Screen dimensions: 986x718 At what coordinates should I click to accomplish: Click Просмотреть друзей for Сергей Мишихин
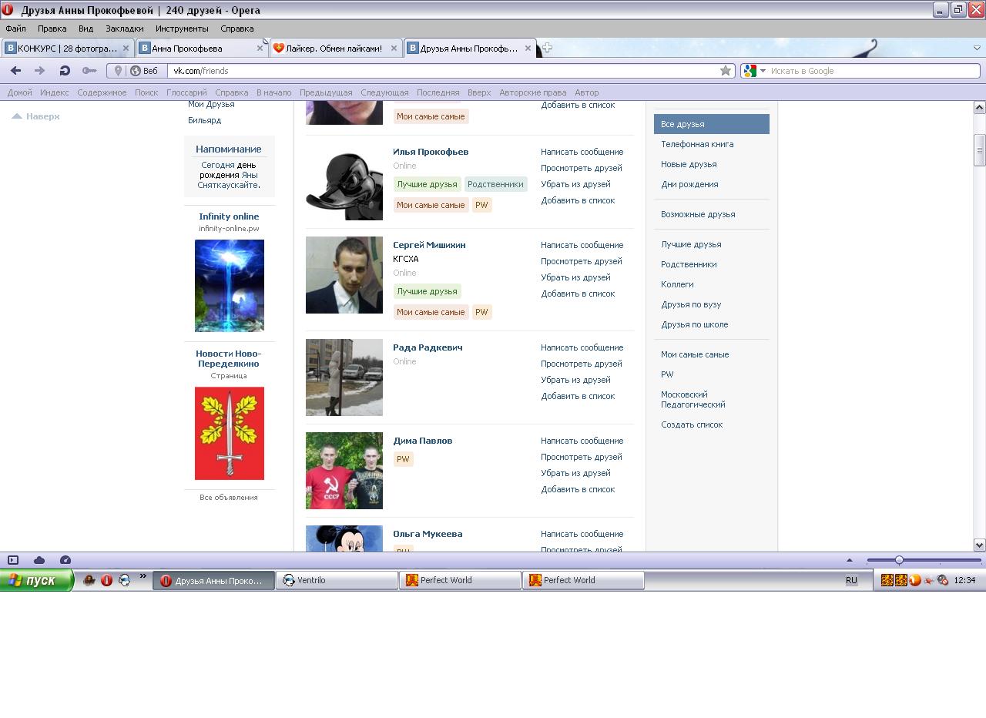(581, 261)
